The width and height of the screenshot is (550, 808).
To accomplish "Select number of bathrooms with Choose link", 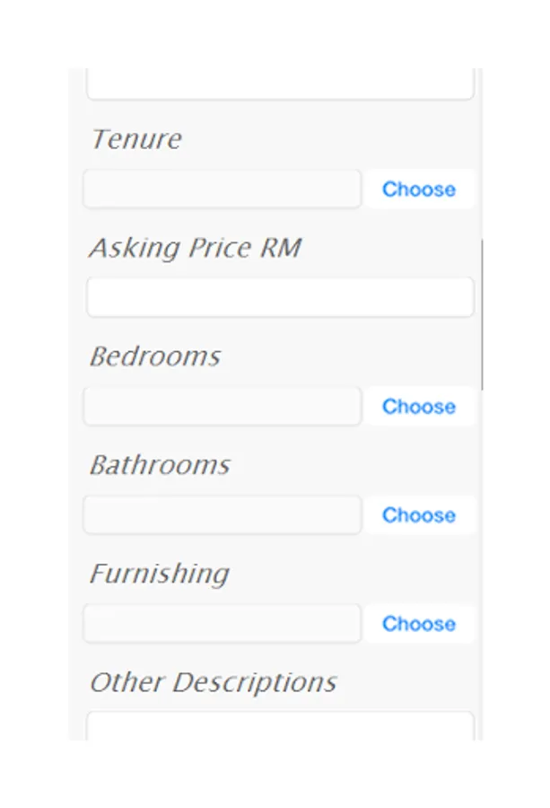I will 418,515.
